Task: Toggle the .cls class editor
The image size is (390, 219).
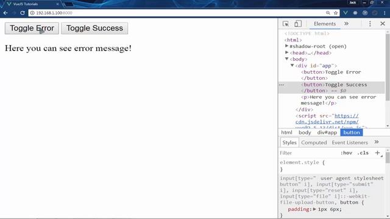Action: pyautogui.click(x=363, y=153)
